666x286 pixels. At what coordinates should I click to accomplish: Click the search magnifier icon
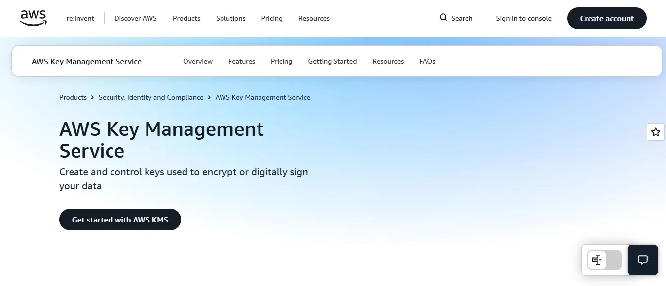444,18
